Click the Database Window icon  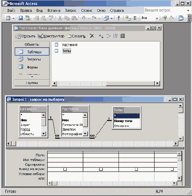tap(181, 18)
